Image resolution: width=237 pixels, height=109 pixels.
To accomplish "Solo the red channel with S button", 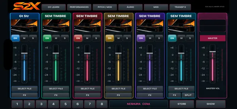I will (x=96, y=38).
